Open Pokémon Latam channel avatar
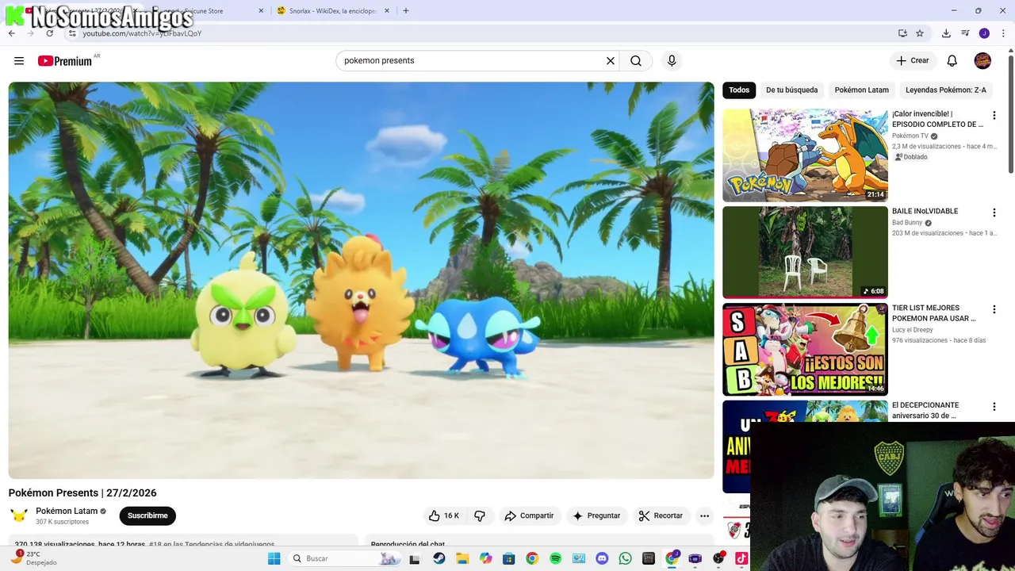 19,515
